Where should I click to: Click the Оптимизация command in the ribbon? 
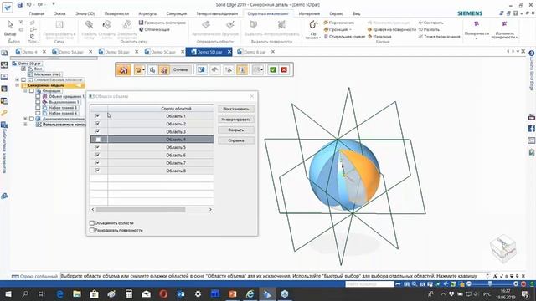pos(154,29)
